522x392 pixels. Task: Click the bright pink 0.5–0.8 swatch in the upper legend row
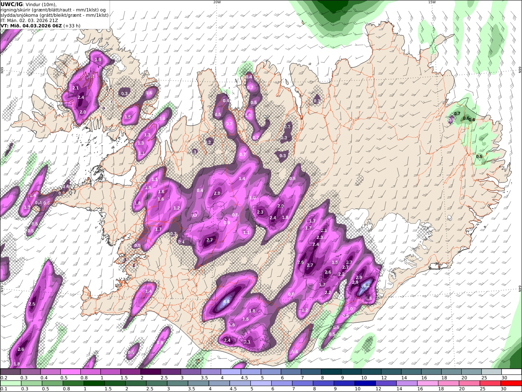click(x=70, y=372)
